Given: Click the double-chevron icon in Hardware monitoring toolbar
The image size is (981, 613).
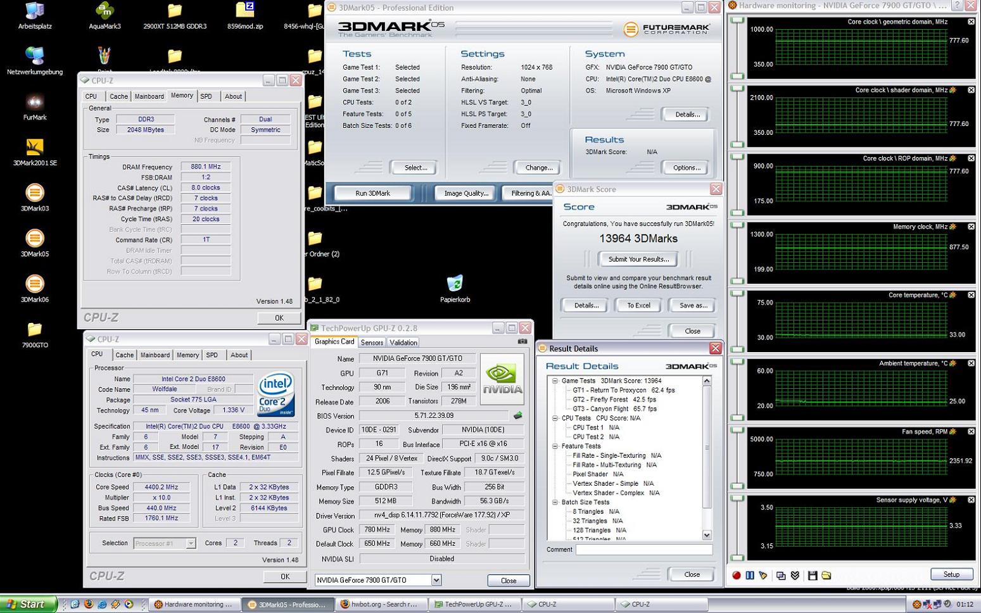Looking at the screenshot, I should (x=795, y=575).
